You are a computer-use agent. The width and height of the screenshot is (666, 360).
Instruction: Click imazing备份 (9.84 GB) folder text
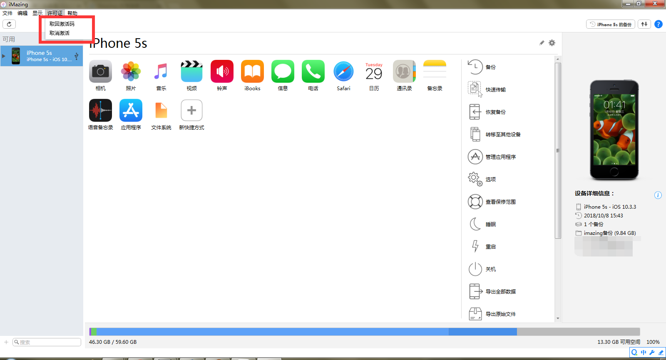[610, 233]
